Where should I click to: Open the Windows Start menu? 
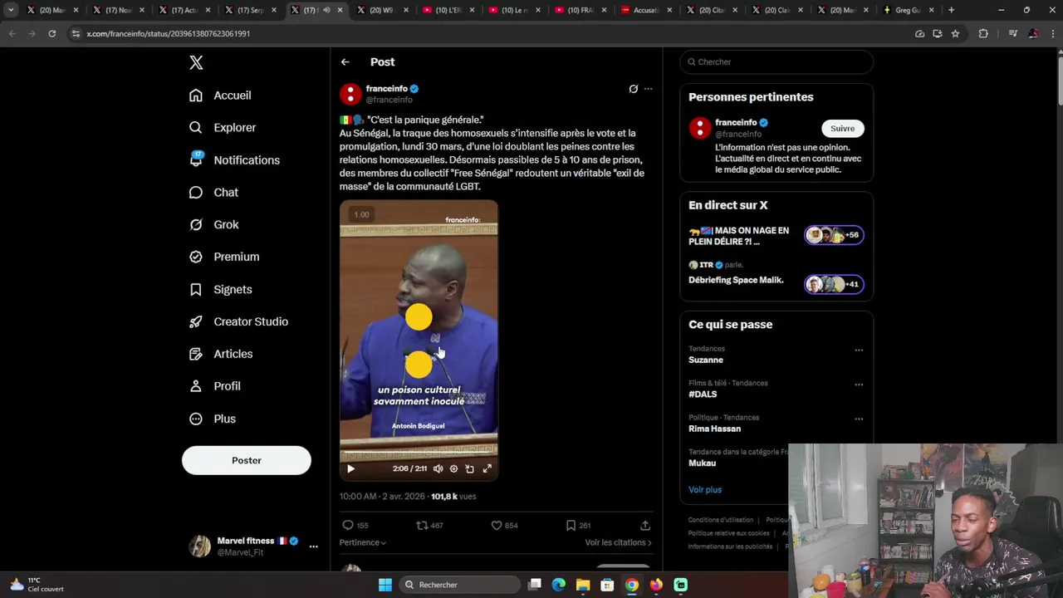[385, 585]
